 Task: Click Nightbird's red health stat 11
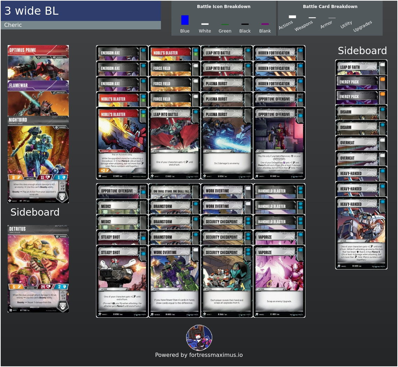click(44, 178)
